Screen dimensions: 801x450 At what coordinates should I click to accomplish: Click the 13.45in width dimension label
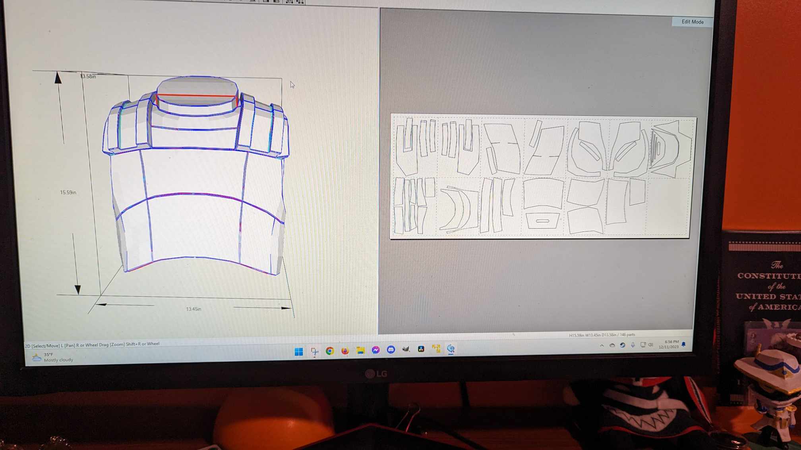(x=193, y=309)
